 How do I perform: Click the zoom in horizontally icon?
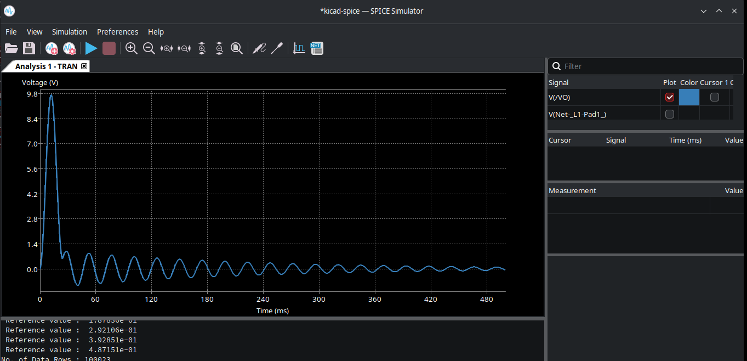(166, 48)
